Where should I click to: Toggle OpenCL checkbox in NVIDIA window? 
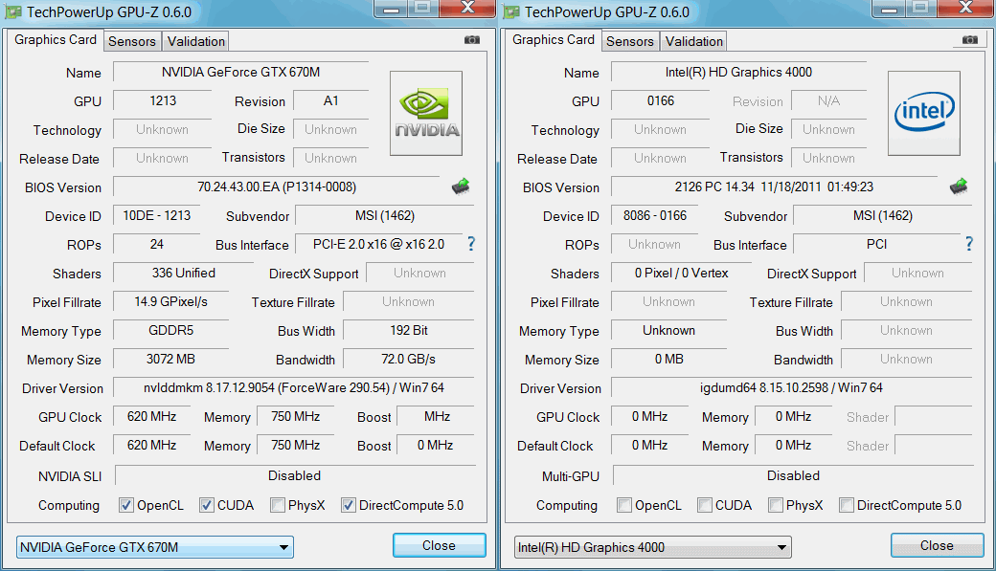coord(125,505)
